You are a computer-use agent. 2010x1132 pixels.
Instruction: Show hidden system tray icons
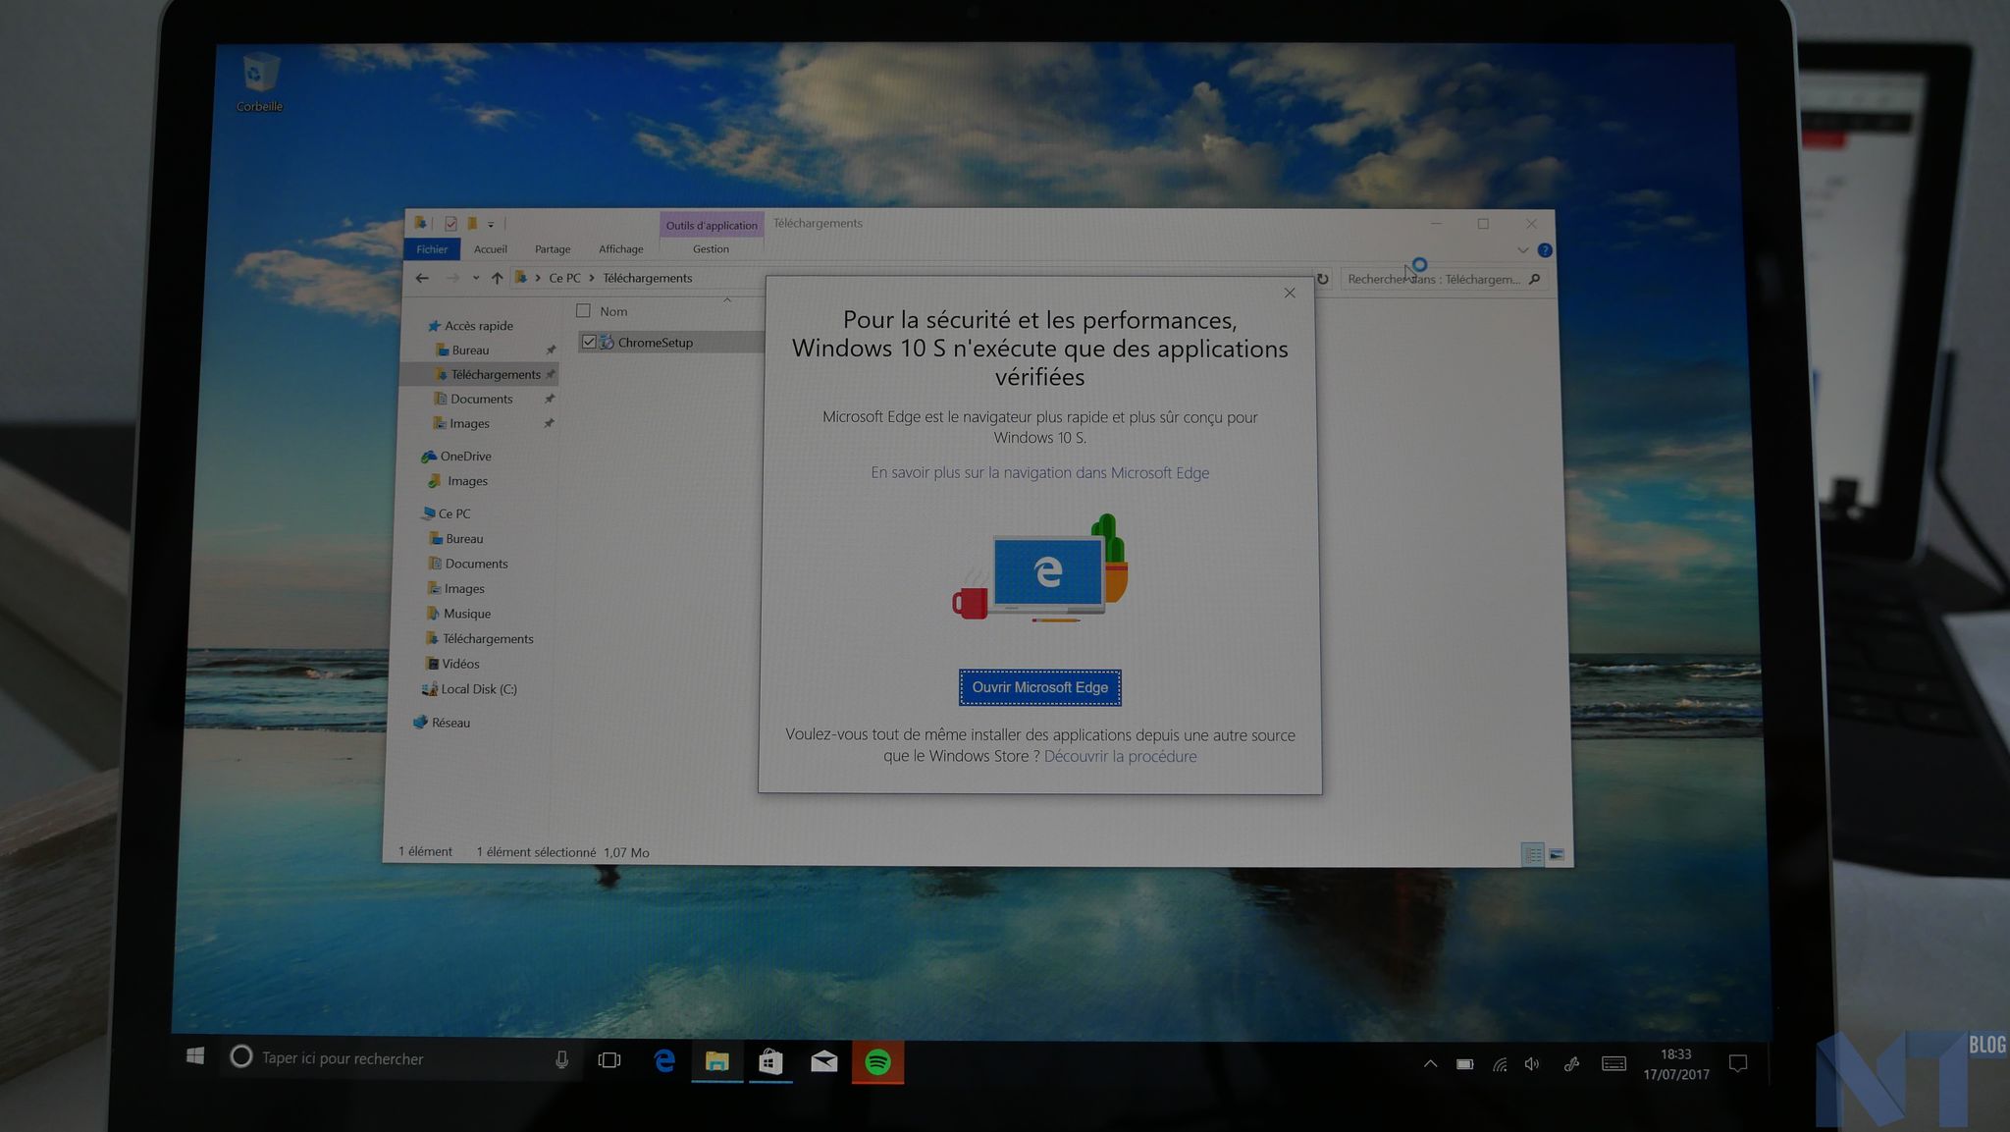(x=1430, y=1063)
